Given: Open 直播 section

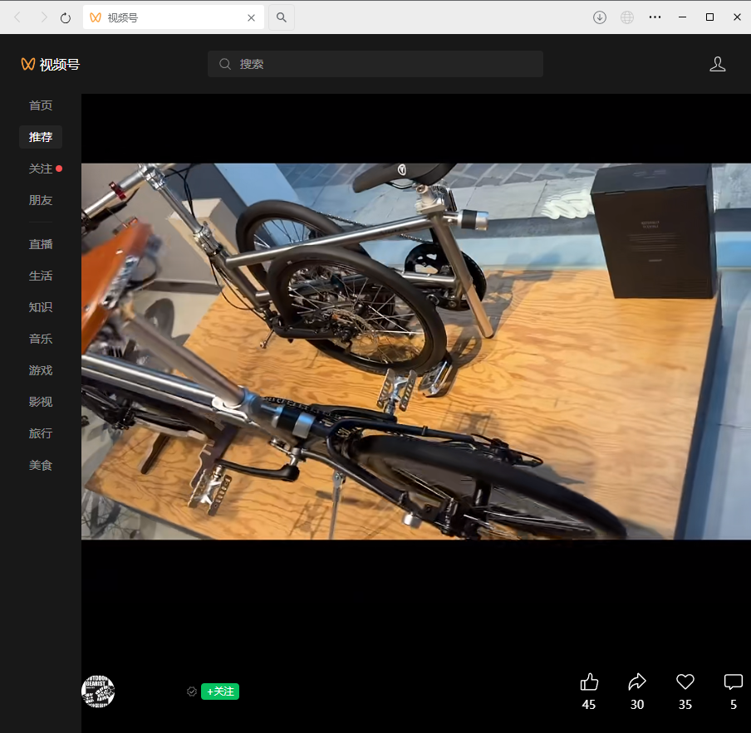Looking at the screenshot, I should (41, 244).
